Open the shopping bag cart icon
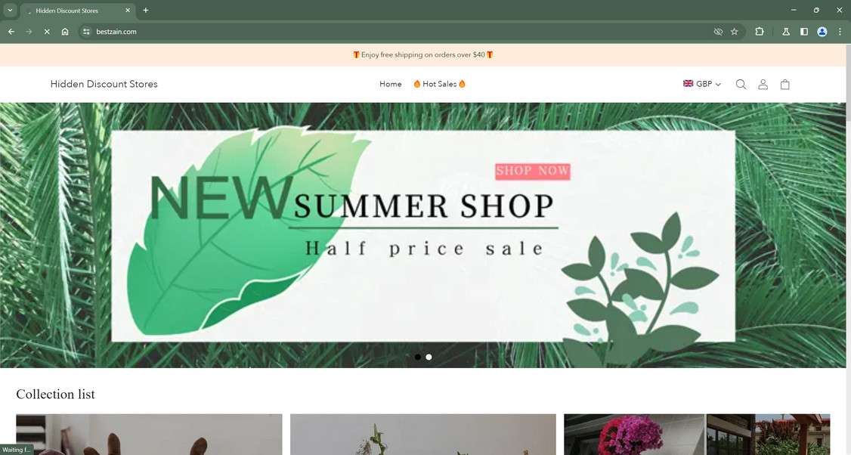The width and height of the screenshot is (851, 455). click(784, 84)
